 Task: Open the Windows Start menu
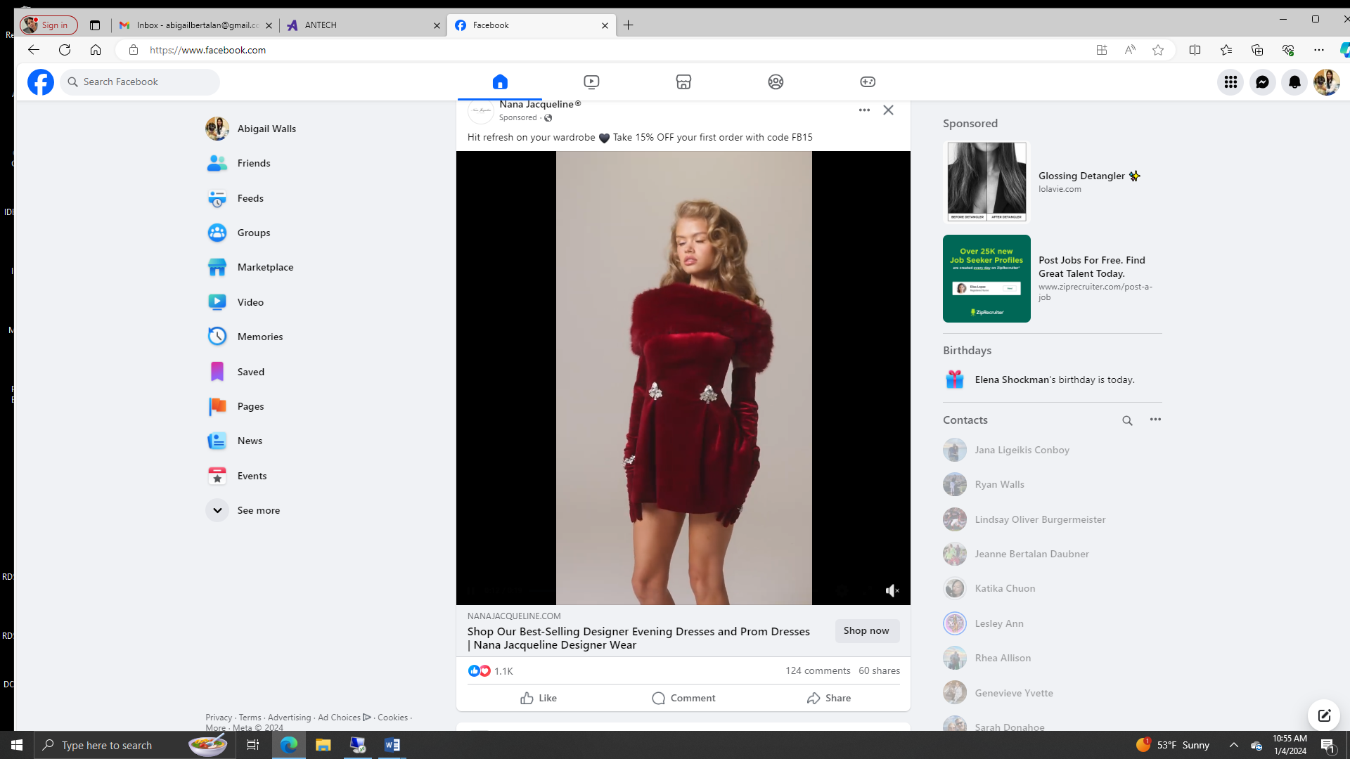pos(17,745)
